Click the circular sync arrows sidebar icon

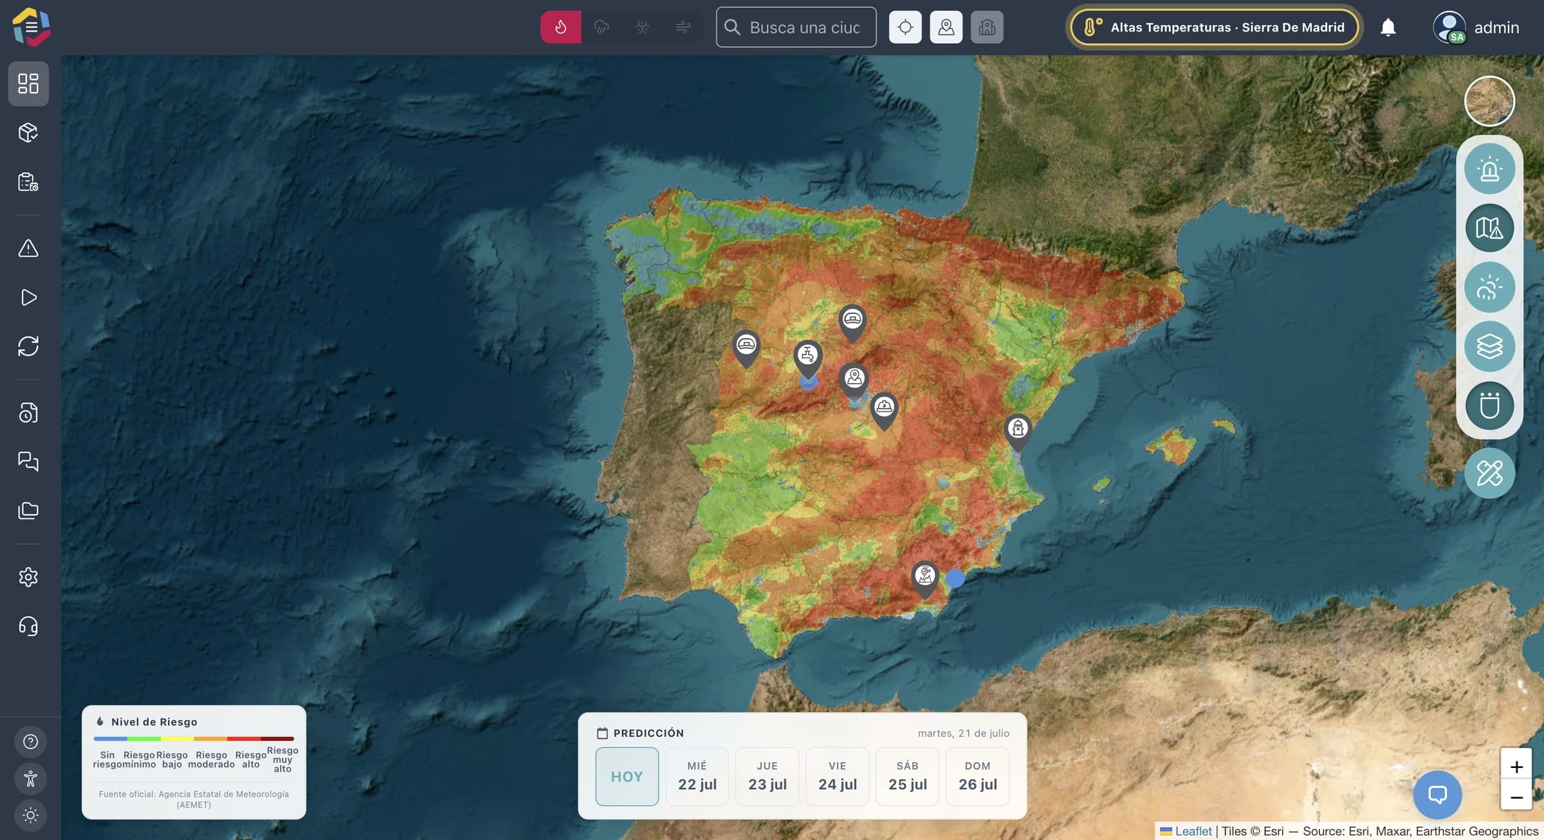(28, 346)
